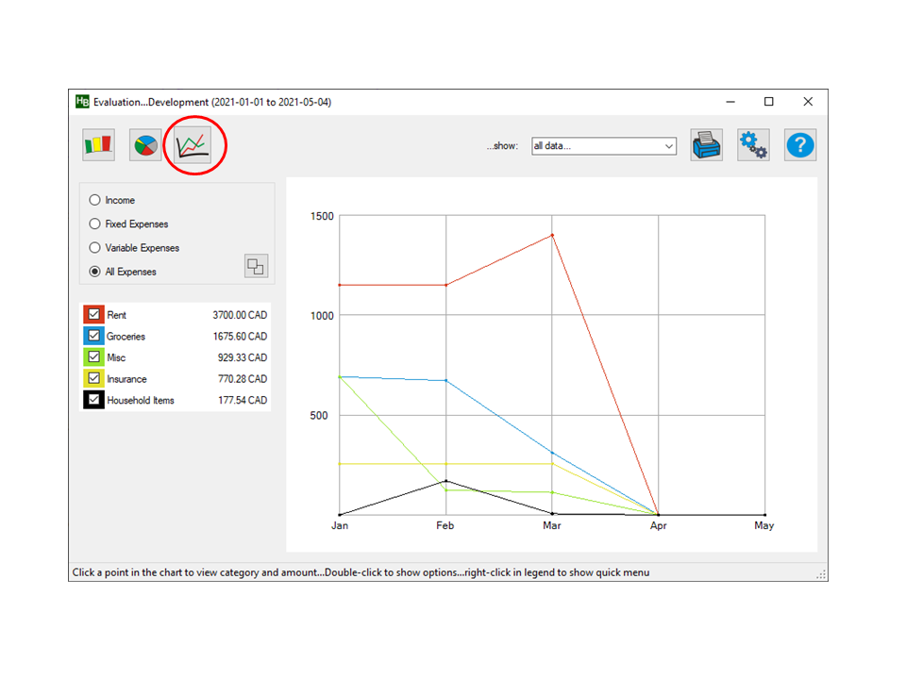Open settings with the gears icon

pyautogui.click(x=753, y=145)
